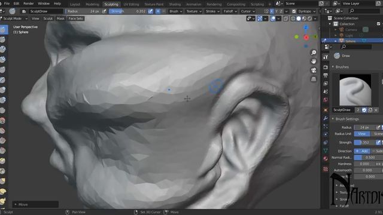The width and height of the screenshot is (383, 215).
Task: Open the Render menu
Action: click(29, 4)
